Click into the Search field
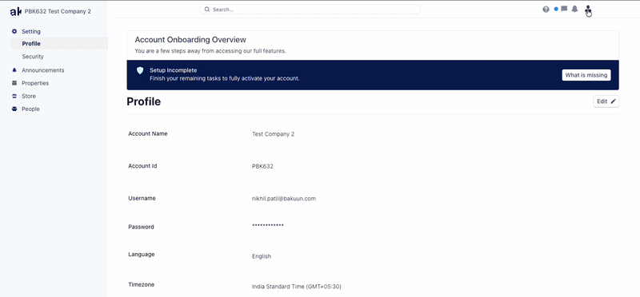 (310, 10)
